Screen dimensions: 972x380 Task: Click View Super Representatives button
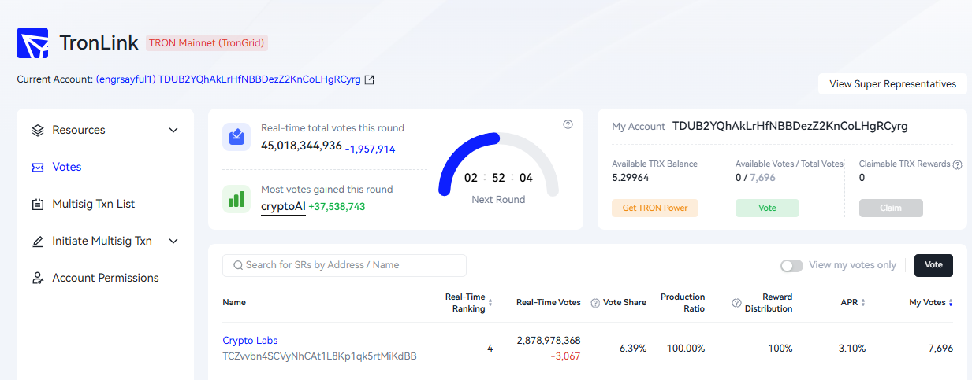point(892,84)
